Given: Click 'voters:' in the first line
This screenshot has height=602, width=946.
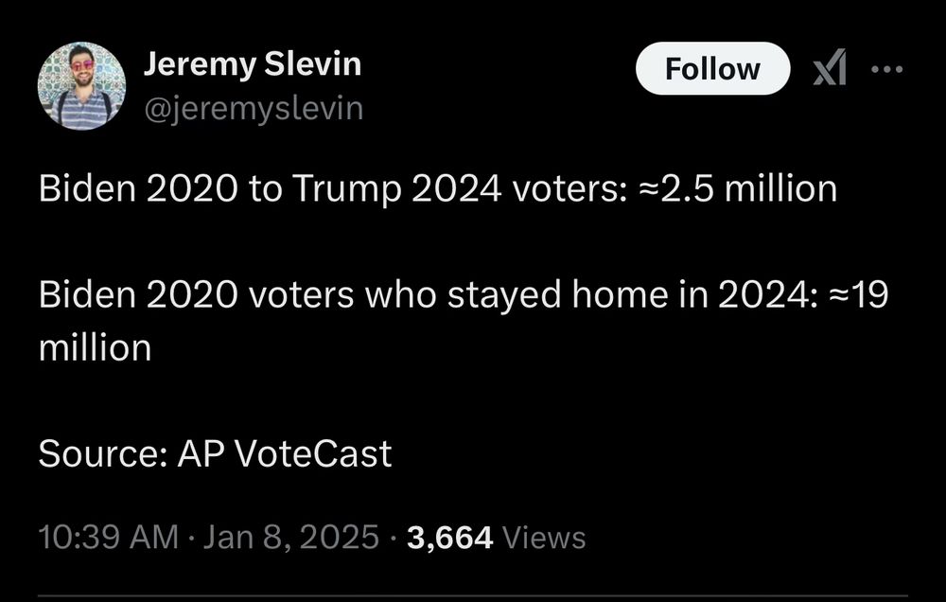Looking at the screenshot, I should pyautogui.click(x=566, y=189).
